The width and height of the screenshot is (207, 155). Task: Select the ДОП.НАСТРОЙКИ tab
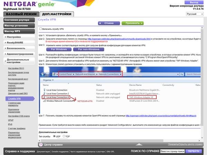click(x=57, y=14)
